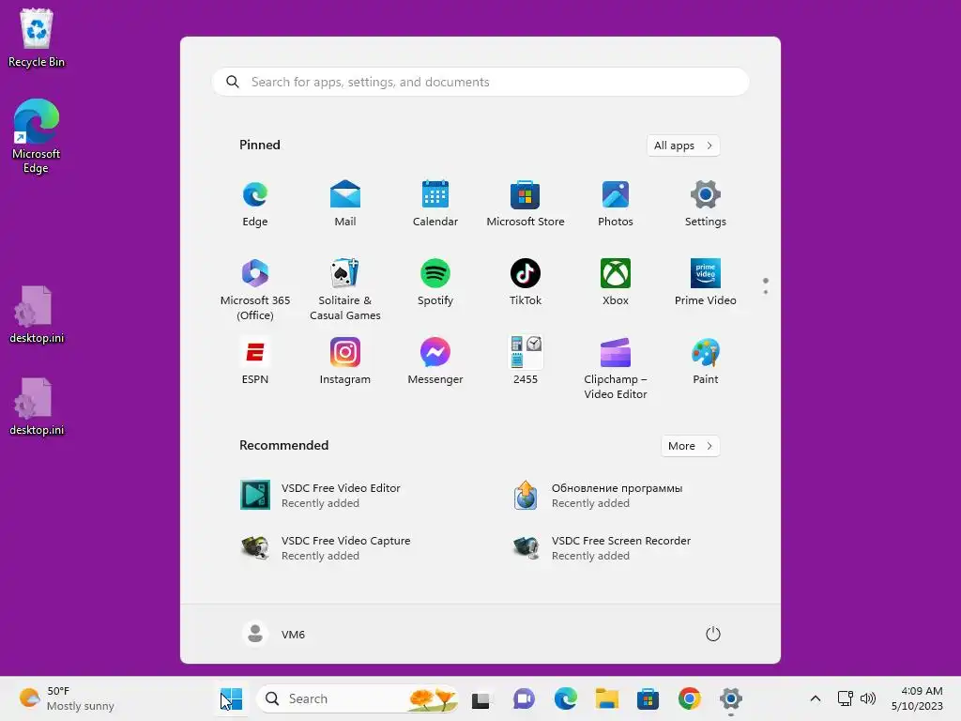961x721 pixels.
Task: Select the Microsoft Edge desktop shortcut
Action: [37, 136]
